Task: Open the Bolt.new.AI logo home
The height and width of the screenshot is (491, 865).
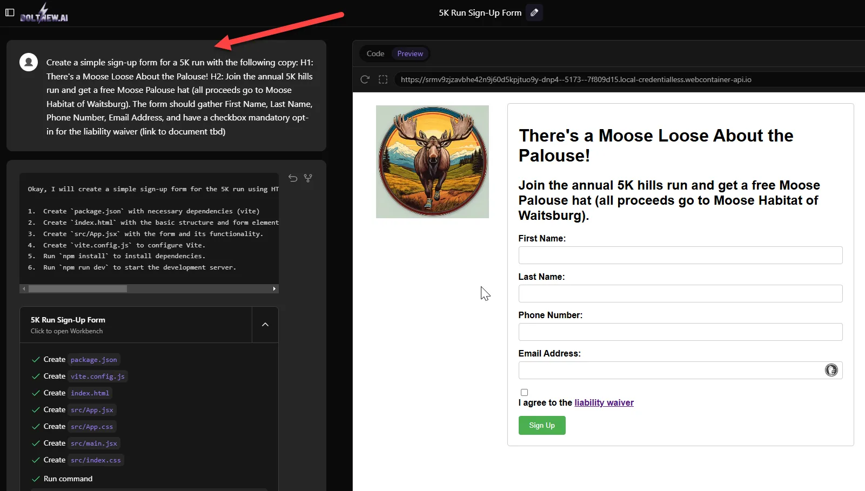Action: [x=44, y=14]
